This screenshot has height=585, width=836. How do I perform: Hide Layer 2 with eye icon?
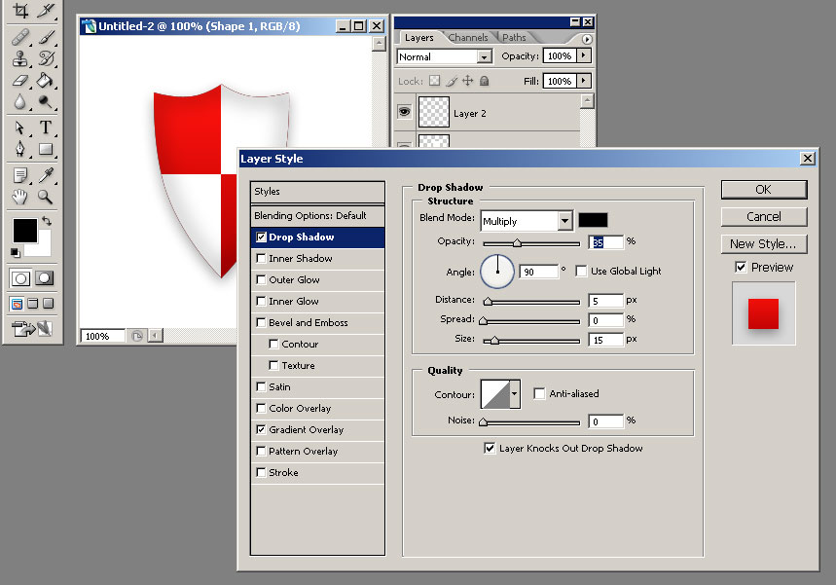(x=405, y=112)
